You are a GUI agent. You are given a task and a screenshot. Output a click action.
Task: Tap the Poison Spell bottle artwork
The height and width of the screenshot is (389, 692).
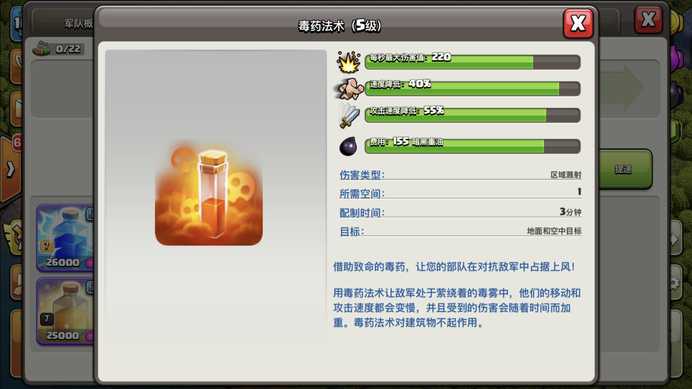[209, 192]
